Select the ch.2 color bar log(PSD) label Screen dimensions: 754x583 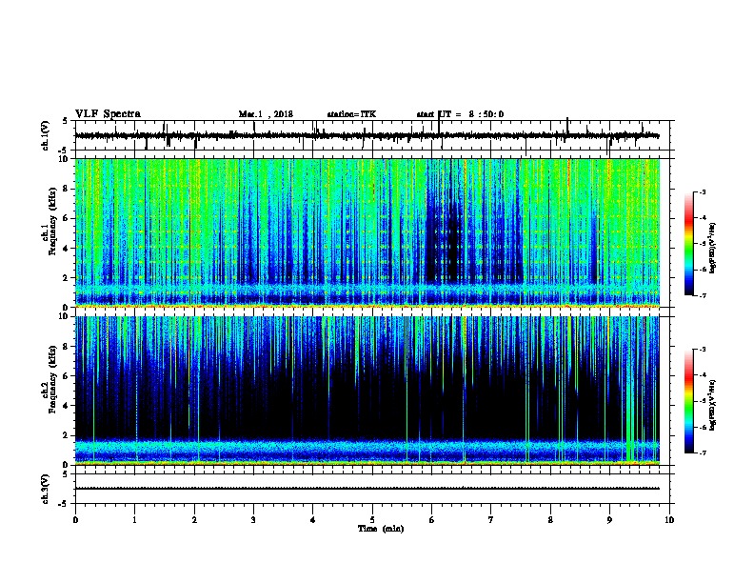713,405
